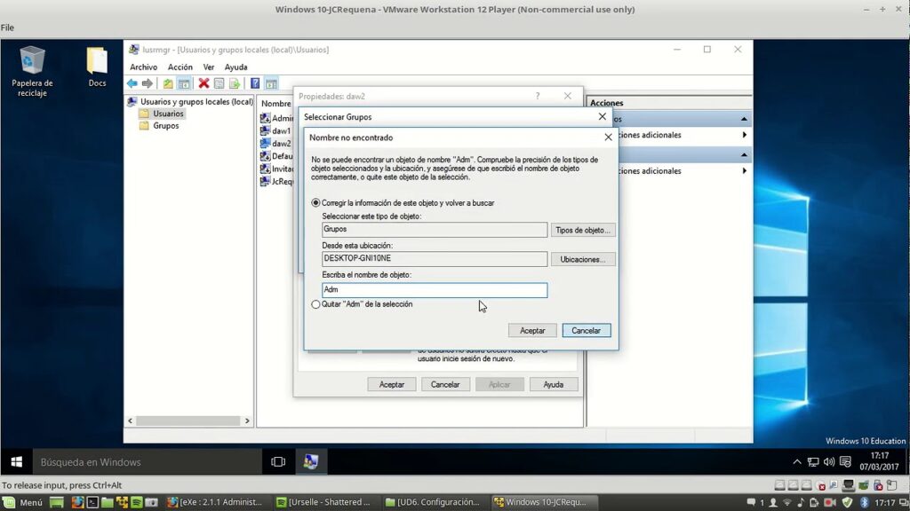The image size is (910, 511).
Task: Collapse the notification area chevron in Windows tray
Action: click(798, 461)
